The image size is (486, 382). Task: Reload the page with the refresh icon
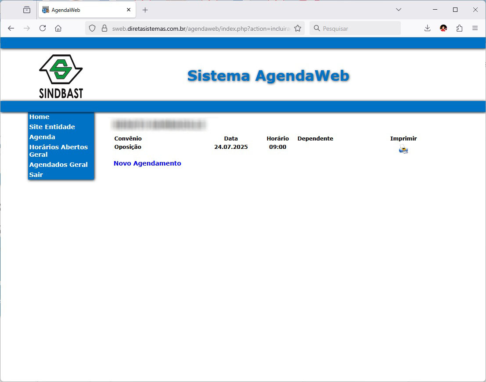(x=43, y=28)
